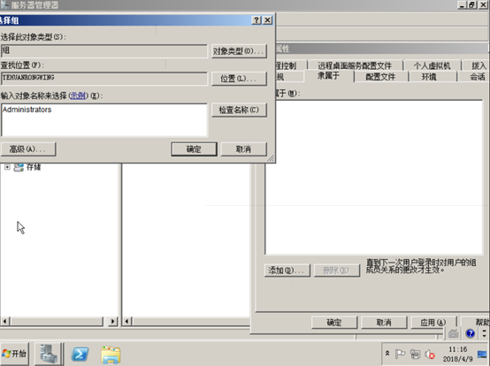Click the member-of list box in properties
Screen dimensions: 490x366
click(374, 178)
